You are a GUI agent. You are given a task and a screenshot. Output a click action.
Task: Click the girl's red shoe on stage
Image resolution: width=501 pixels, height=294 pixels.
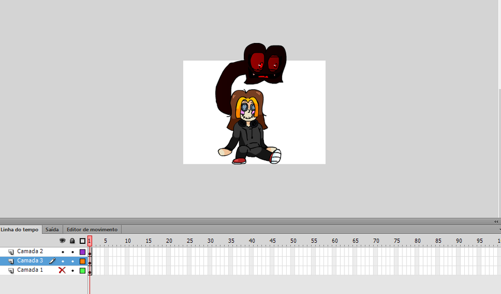point(239,161)
